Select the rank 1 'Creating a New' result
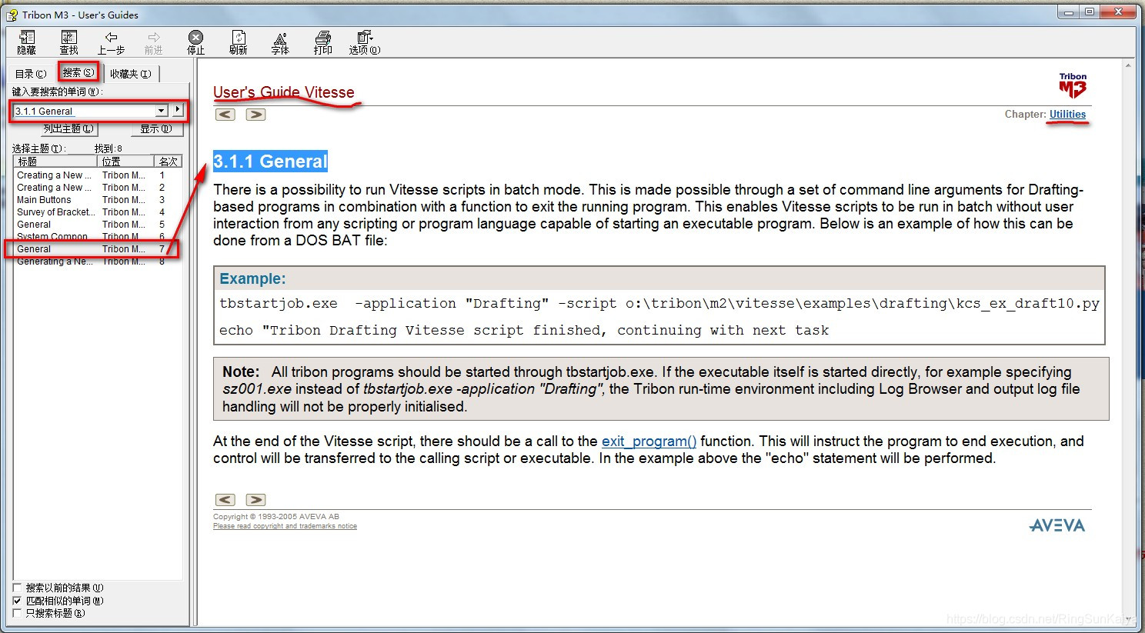 coord(97,175)
